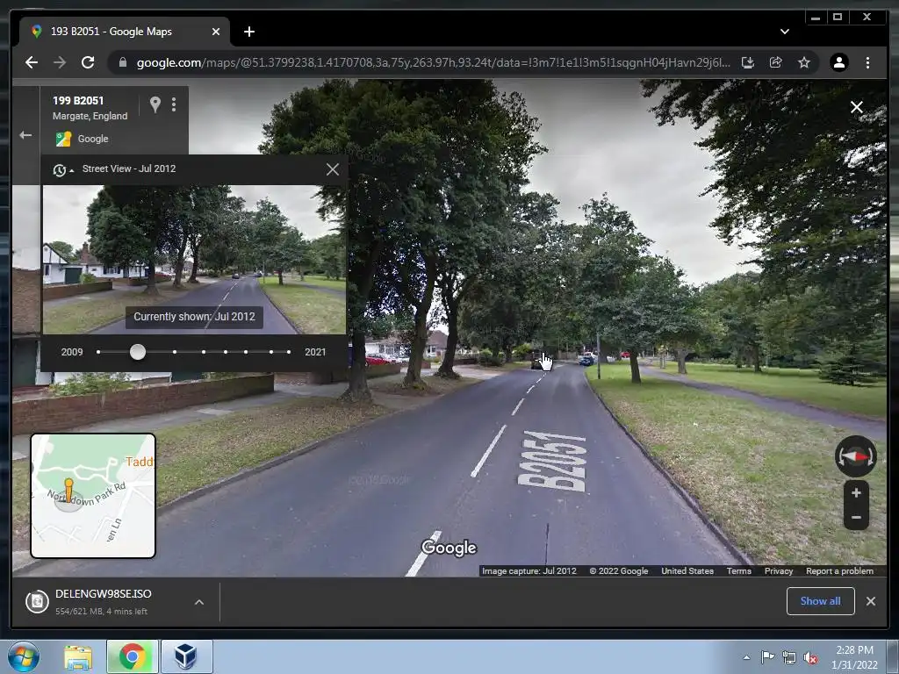Select the third timeline dot after the handle

[226, 352]
